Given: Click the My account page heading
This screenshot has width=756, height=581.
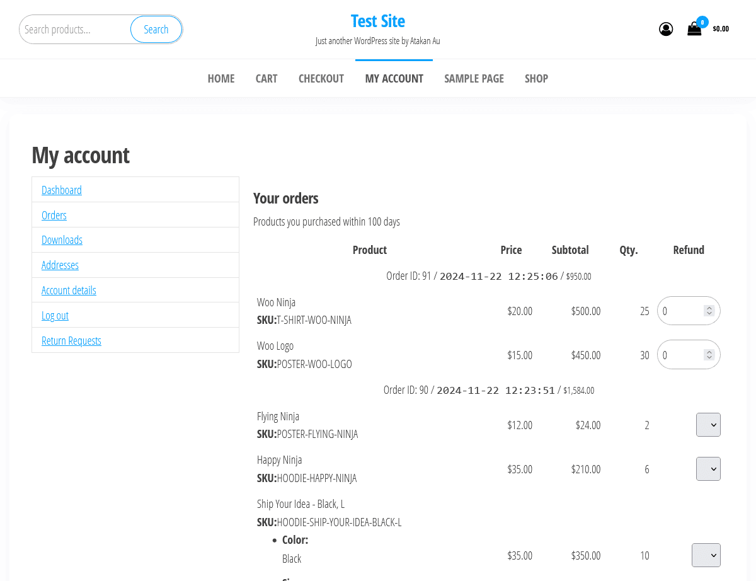Looking at the screenshot, I should 81,155.
